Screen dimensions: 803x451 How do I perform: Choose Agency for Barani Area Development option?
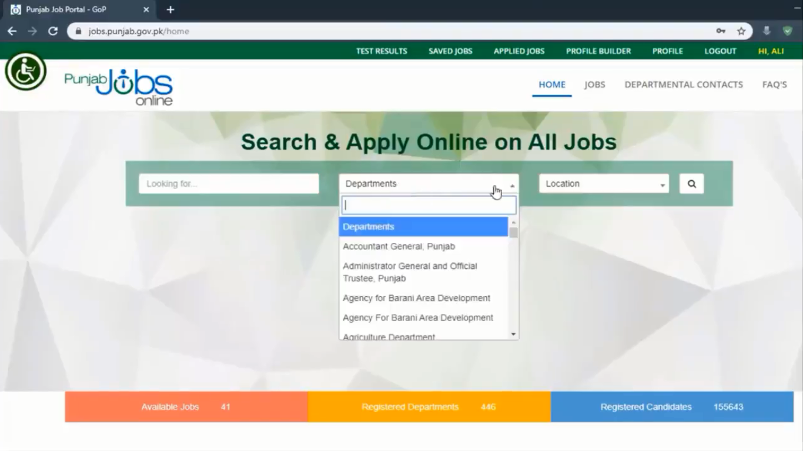[423, 298]
